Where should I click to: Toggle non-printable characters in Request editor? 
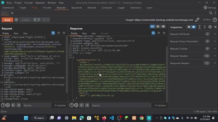click(59, 33)
